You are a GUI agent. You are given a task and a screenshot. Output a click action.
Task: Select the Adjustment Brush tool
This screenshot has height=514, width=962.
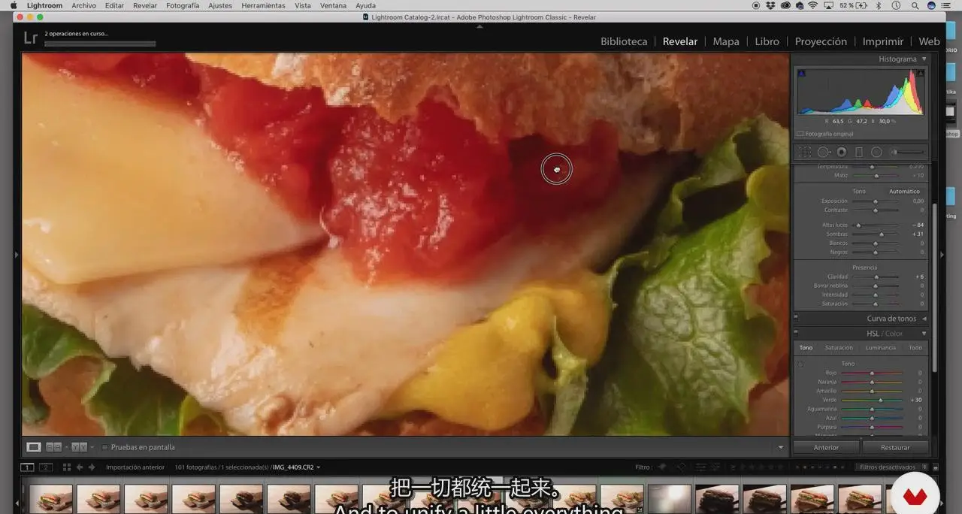point(908,152)
